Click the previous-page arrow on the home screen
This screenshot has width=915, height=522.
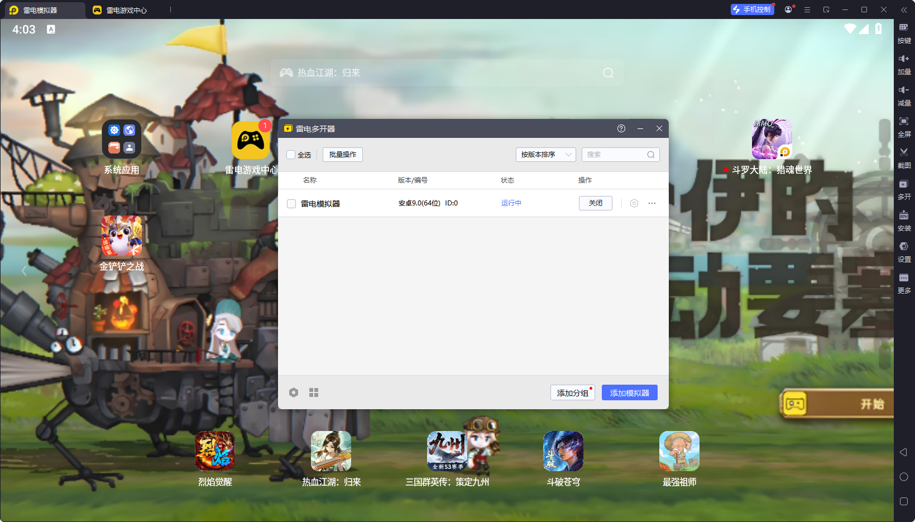(x=24, y=271)
